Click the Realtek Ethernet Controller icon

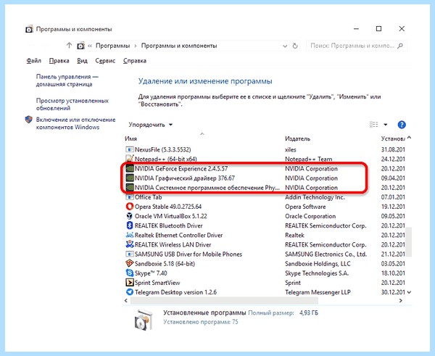[129, 235]
